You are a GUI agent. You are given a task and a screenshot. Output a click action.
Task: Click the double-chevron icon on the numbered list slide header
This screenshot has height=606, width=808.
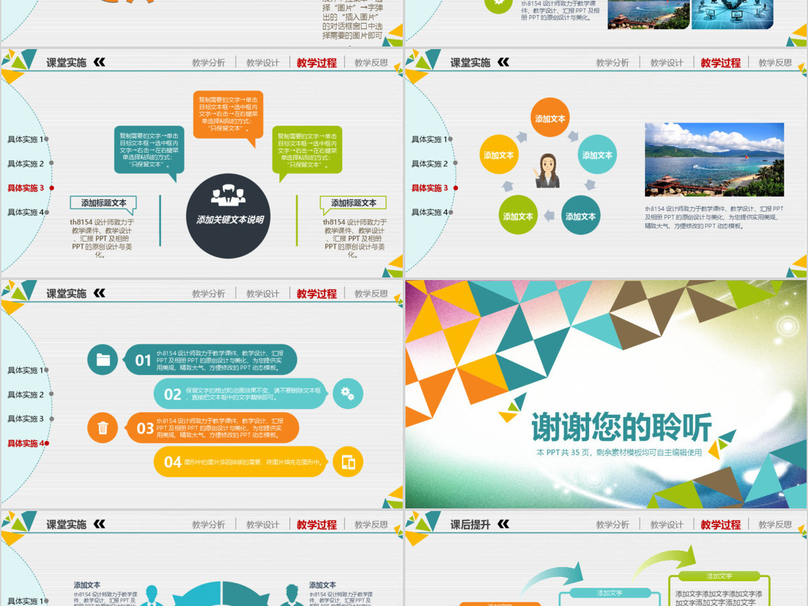coord(100,293)
